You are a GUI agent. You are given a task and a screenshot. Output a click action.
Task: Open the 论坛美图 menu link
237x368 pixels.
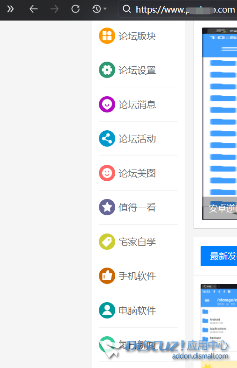pyautogui.click(x=137, y=173)
